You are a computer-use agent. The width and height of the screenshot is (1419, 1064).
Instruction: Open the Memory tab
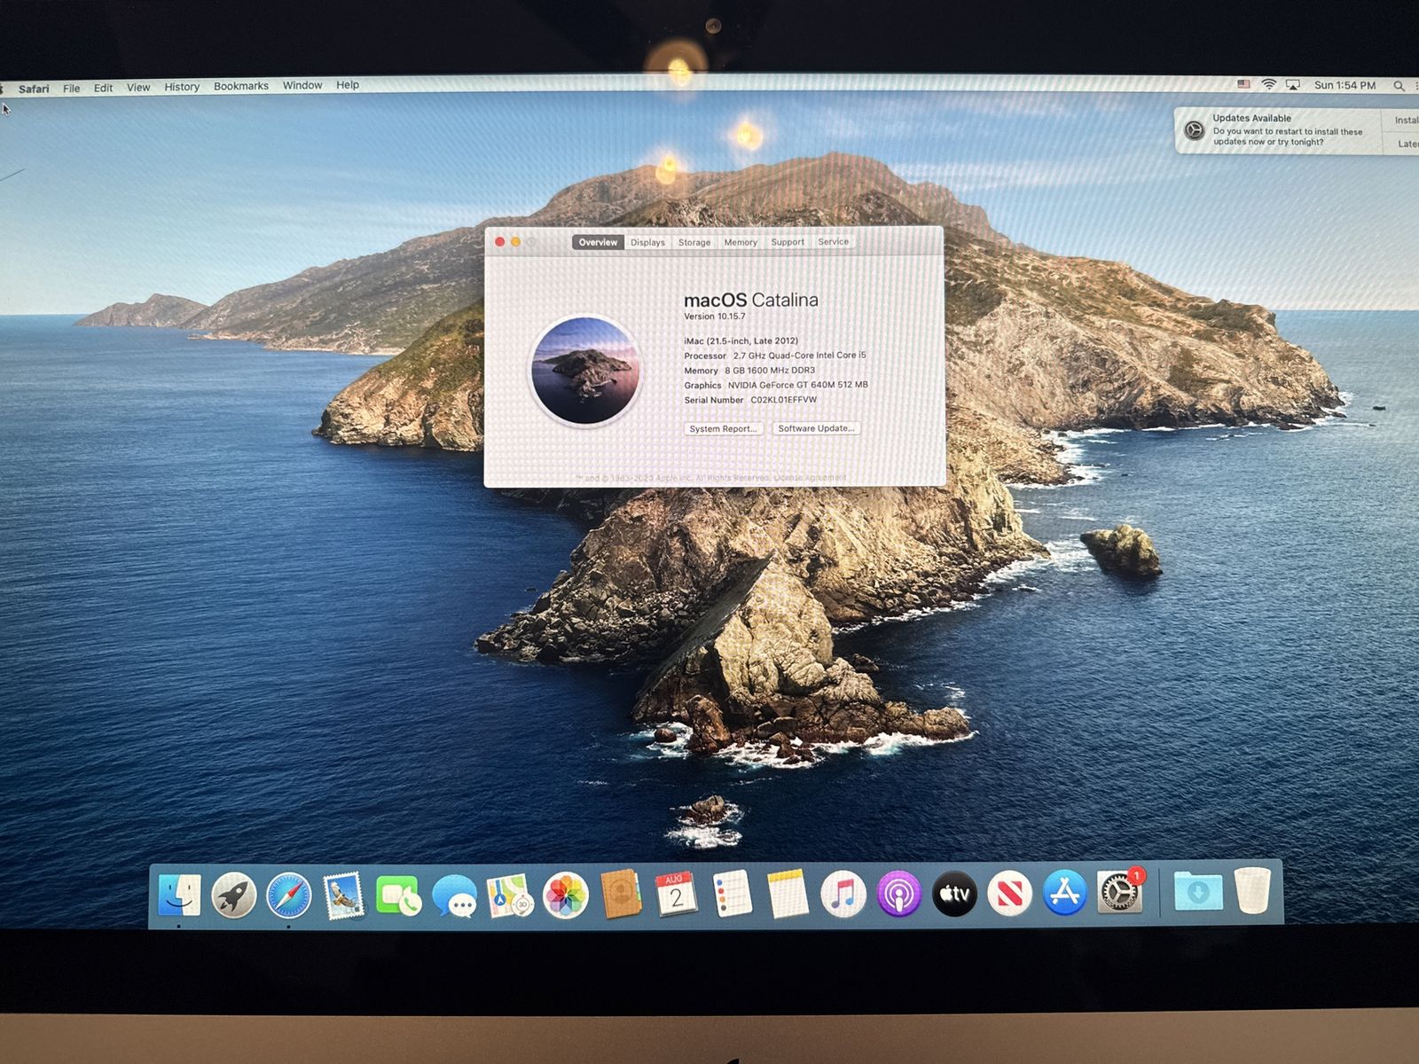(x=741, y=242)
